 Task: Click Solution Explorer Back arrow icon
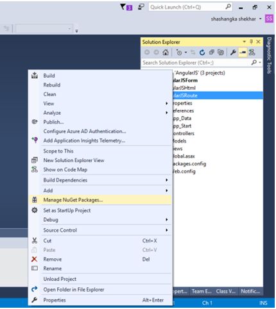(x=147, y=52)
